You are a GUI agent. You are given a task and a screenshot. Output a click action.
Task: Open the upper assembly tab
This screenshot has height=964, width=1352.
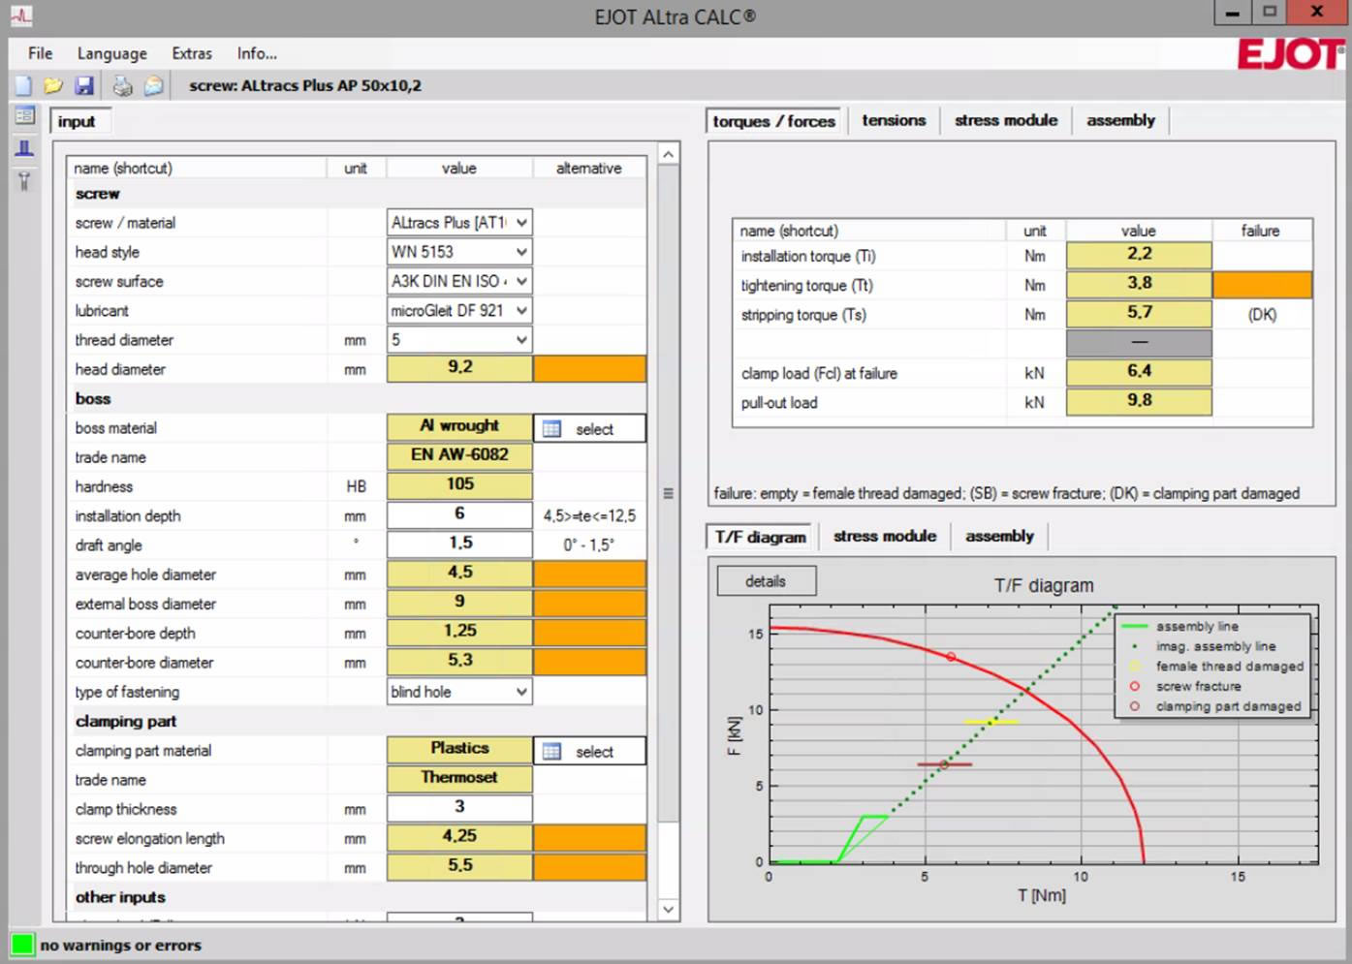coord(1120,120)
